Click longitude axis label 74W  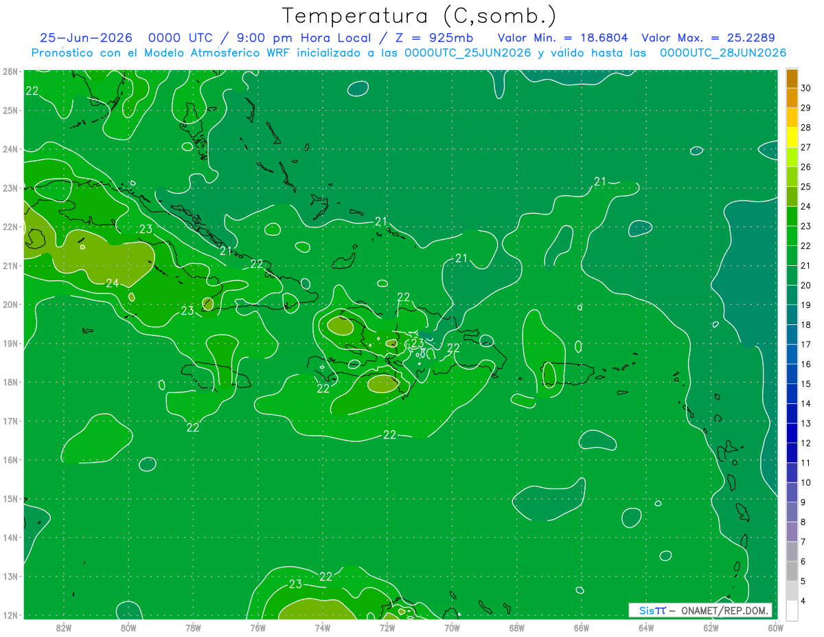click(323, 627)
